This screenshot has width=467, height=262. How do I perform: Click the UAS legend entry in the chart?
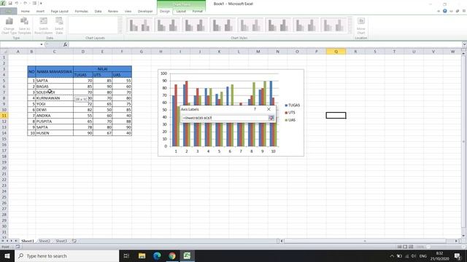tap(290, 120)
